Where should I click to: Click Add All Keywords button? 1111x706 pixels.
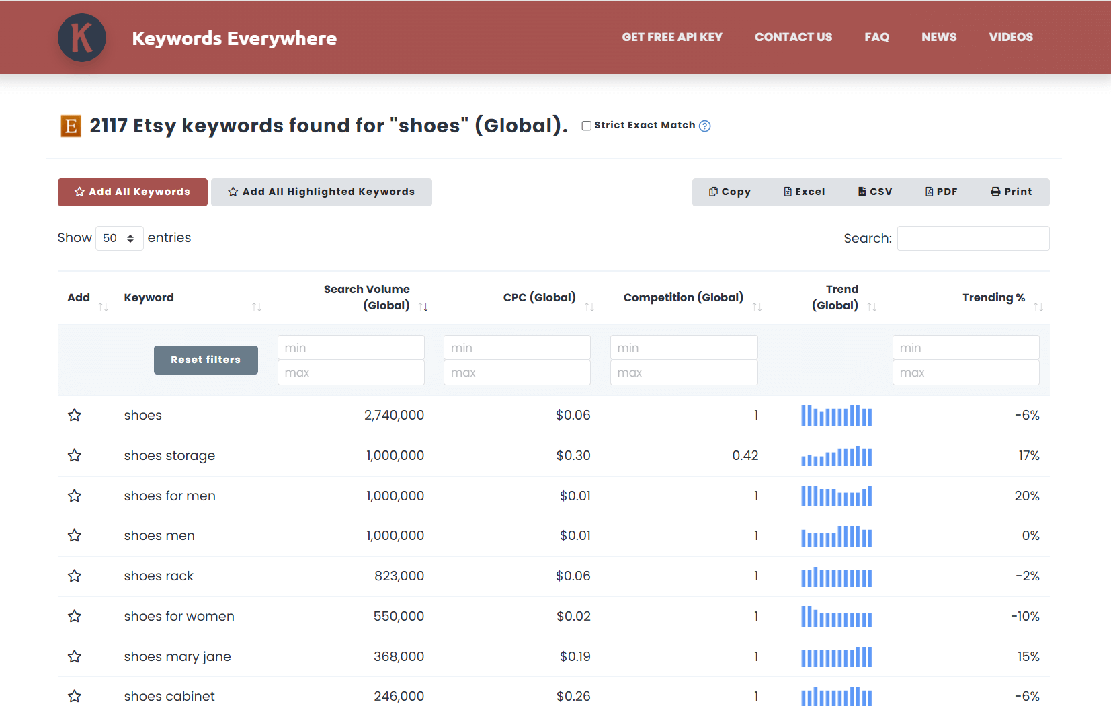coord(132,192)
